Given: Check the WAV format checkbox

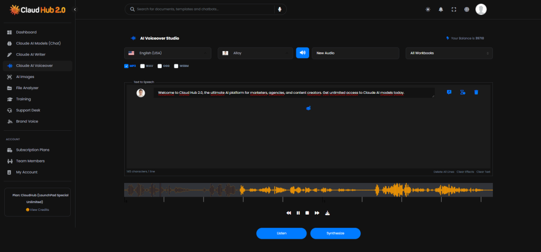Looking at the screenshot, I should pos(143,66).
